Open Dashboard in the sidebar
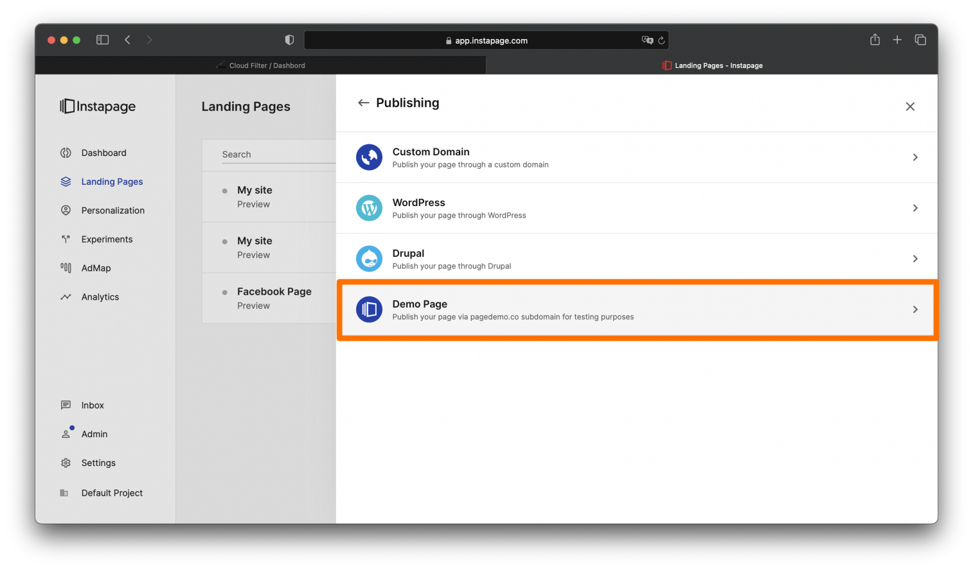The height and width of the screenshot is (570, 973). click(x=104, y=153)
